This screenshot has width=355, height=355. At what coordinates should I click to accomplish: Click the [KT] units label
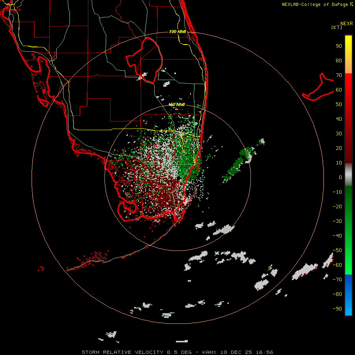click(337, 27)
